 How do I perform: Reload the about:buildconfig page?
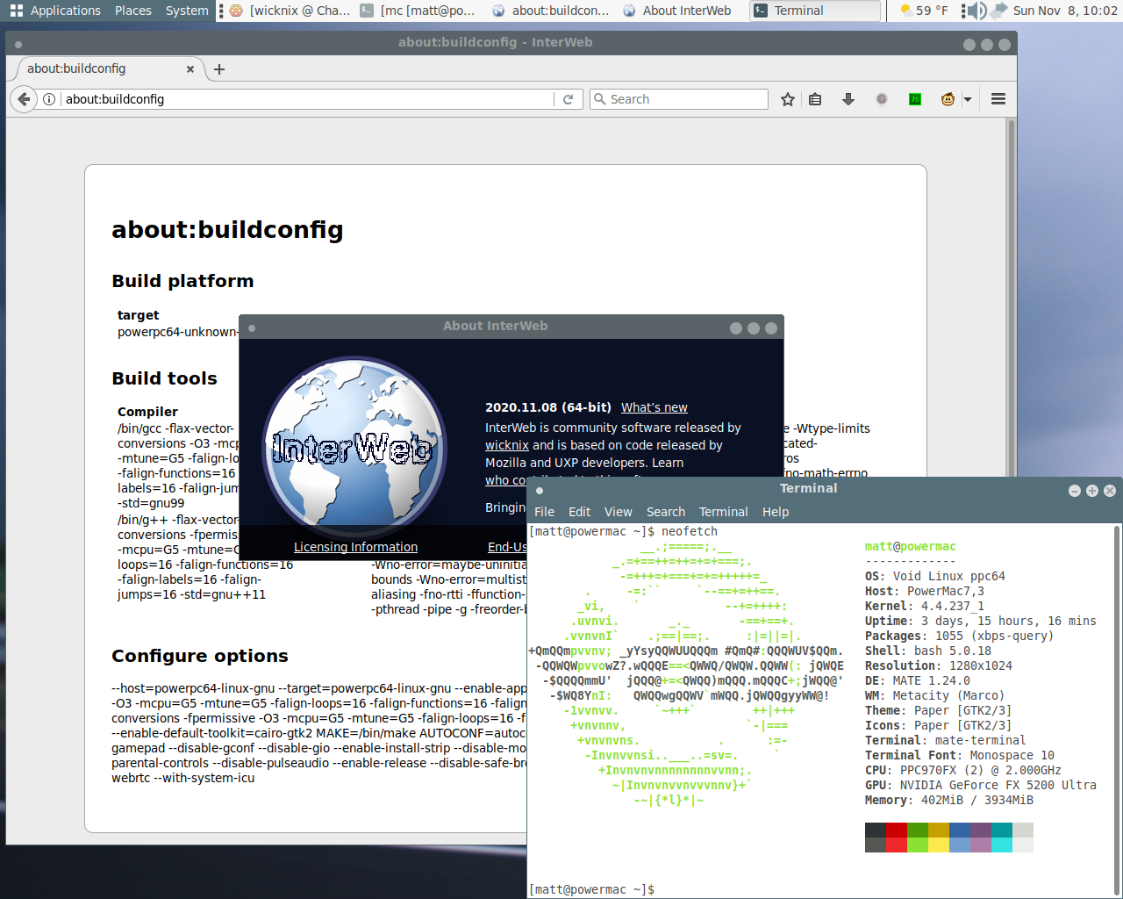[x=568, y=99]
